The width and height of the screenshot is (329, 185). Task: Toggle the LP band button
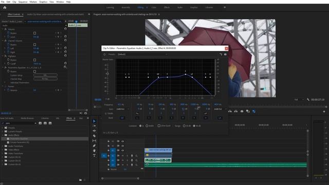[220, 118]
